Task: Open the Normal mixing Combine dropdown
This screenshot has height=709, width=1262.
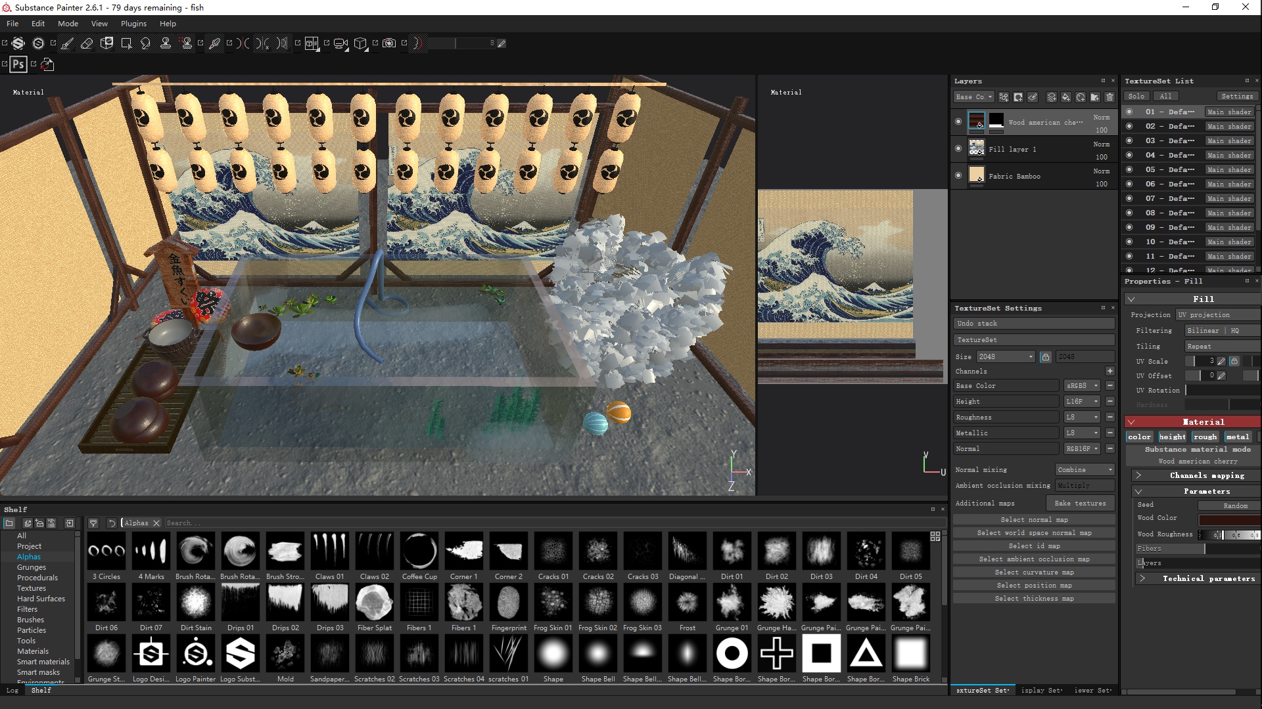Action: pyautogui.click(x=1085, y=470)
